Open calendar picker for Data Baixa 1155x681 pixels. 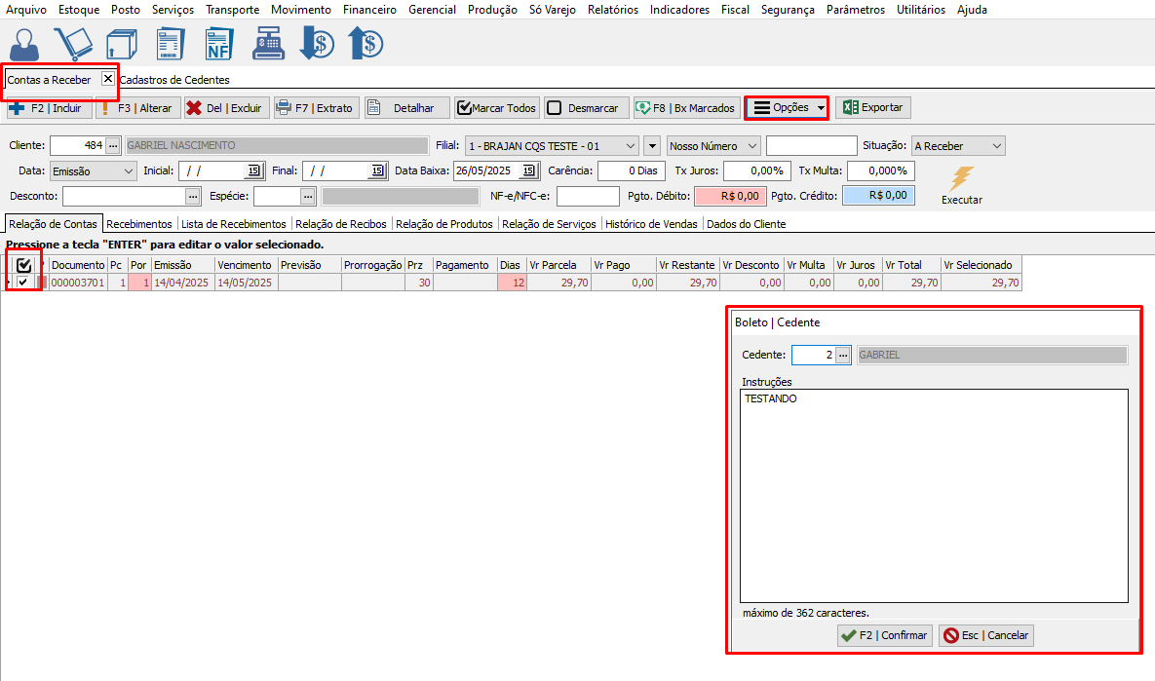click(x=528, y=170)
